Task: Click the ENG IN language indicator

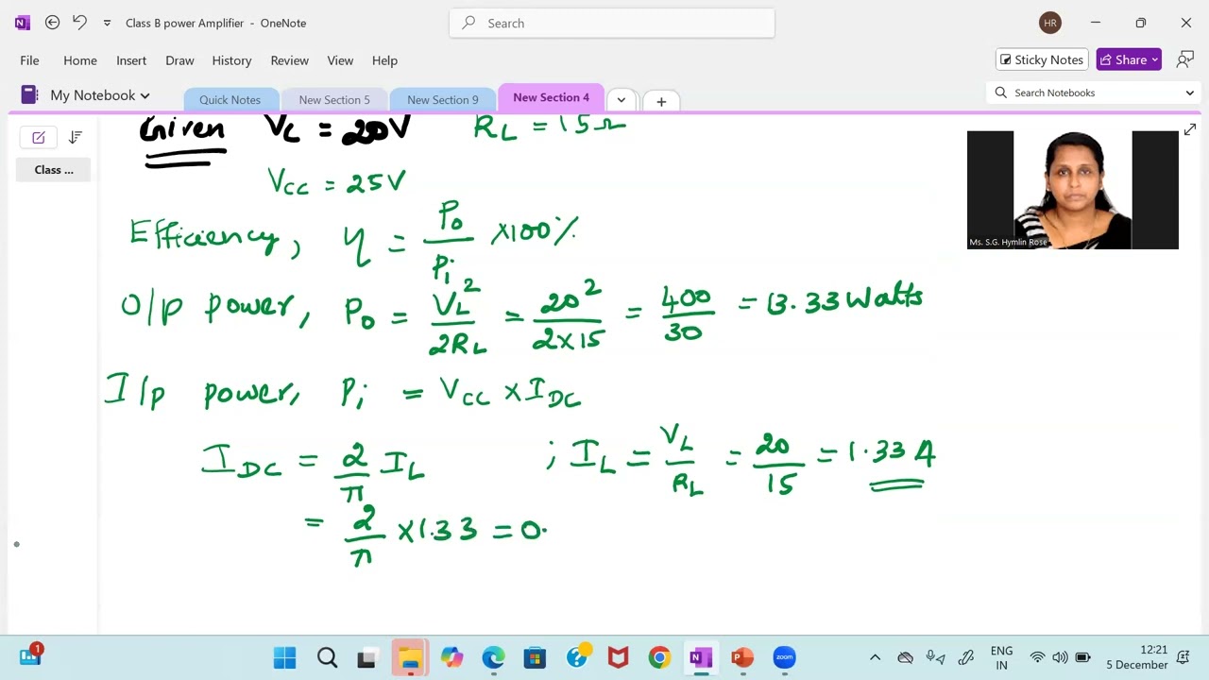Action: point(1001,657)
